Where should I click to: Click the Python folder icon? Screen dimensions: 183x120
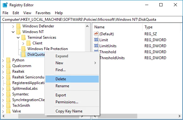[x=9, y=60]
